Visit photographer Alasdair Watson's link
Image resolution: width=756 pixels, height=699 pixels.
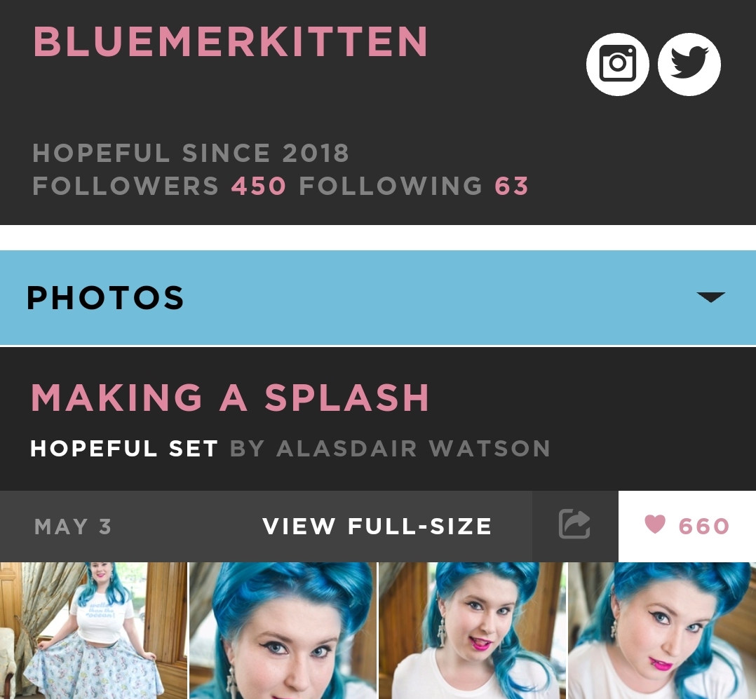point(412,448)
